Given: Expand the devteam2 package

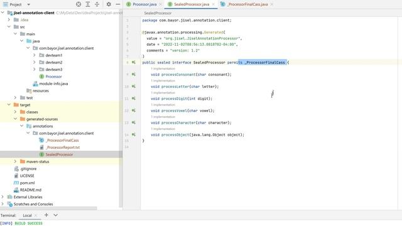Looking at the screenshot, I should 35,62.
